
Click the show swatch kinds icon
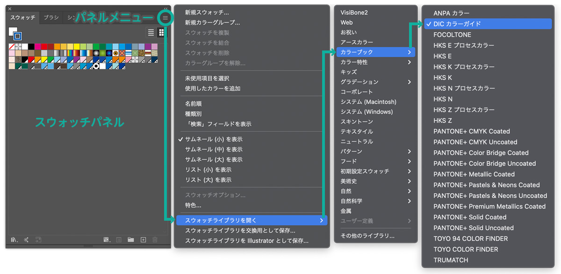coord(106,239)
